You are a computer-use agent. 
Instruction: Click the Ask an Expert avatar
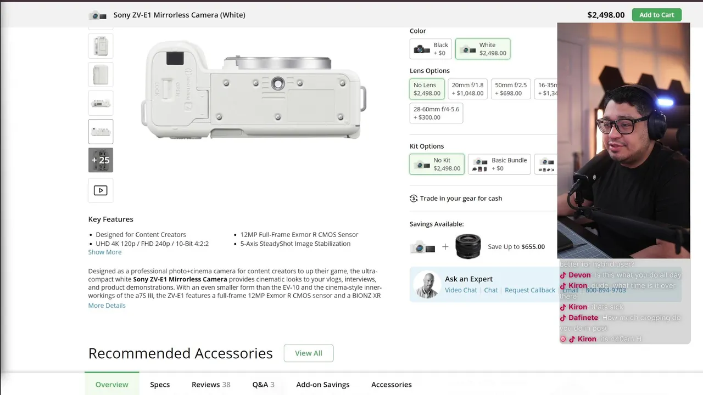427,284
